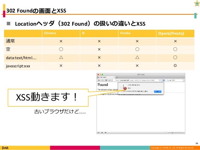Click the triangle in data:text/html Chrome cell
200x150 pixels.
(61, 57)
